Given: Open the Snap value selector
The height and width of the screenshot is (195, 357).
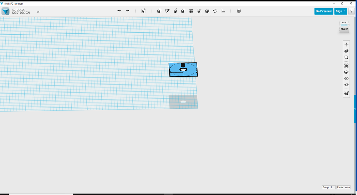Looking at the screenshot, I should 329,187.
